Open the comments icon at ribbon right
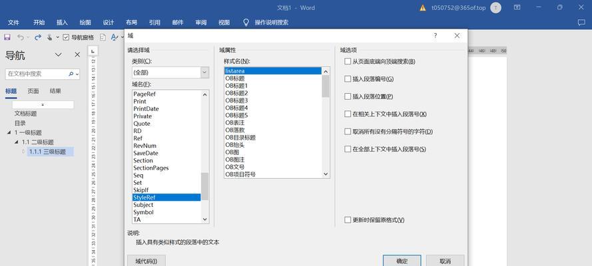Image resolution: width=592 pixels, height=266 pixels. [x=581, y=23]
